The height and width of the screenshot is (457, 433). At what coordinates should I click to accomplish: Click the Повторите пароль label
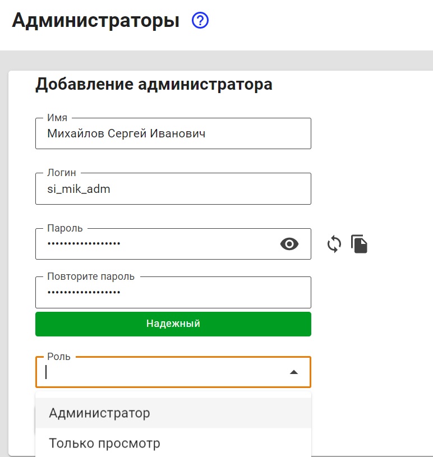[x=91, y=276]
